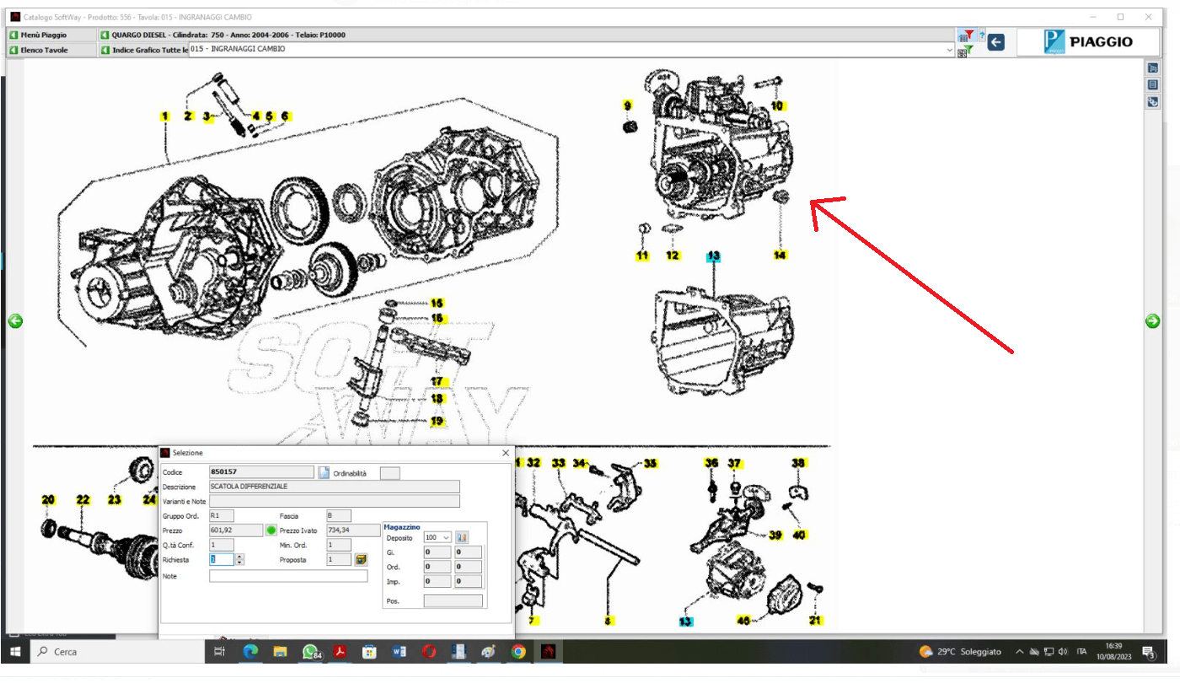Open Menù Piaggio
This screenshot has height=683, width=1180.
(x=49, y=35)
